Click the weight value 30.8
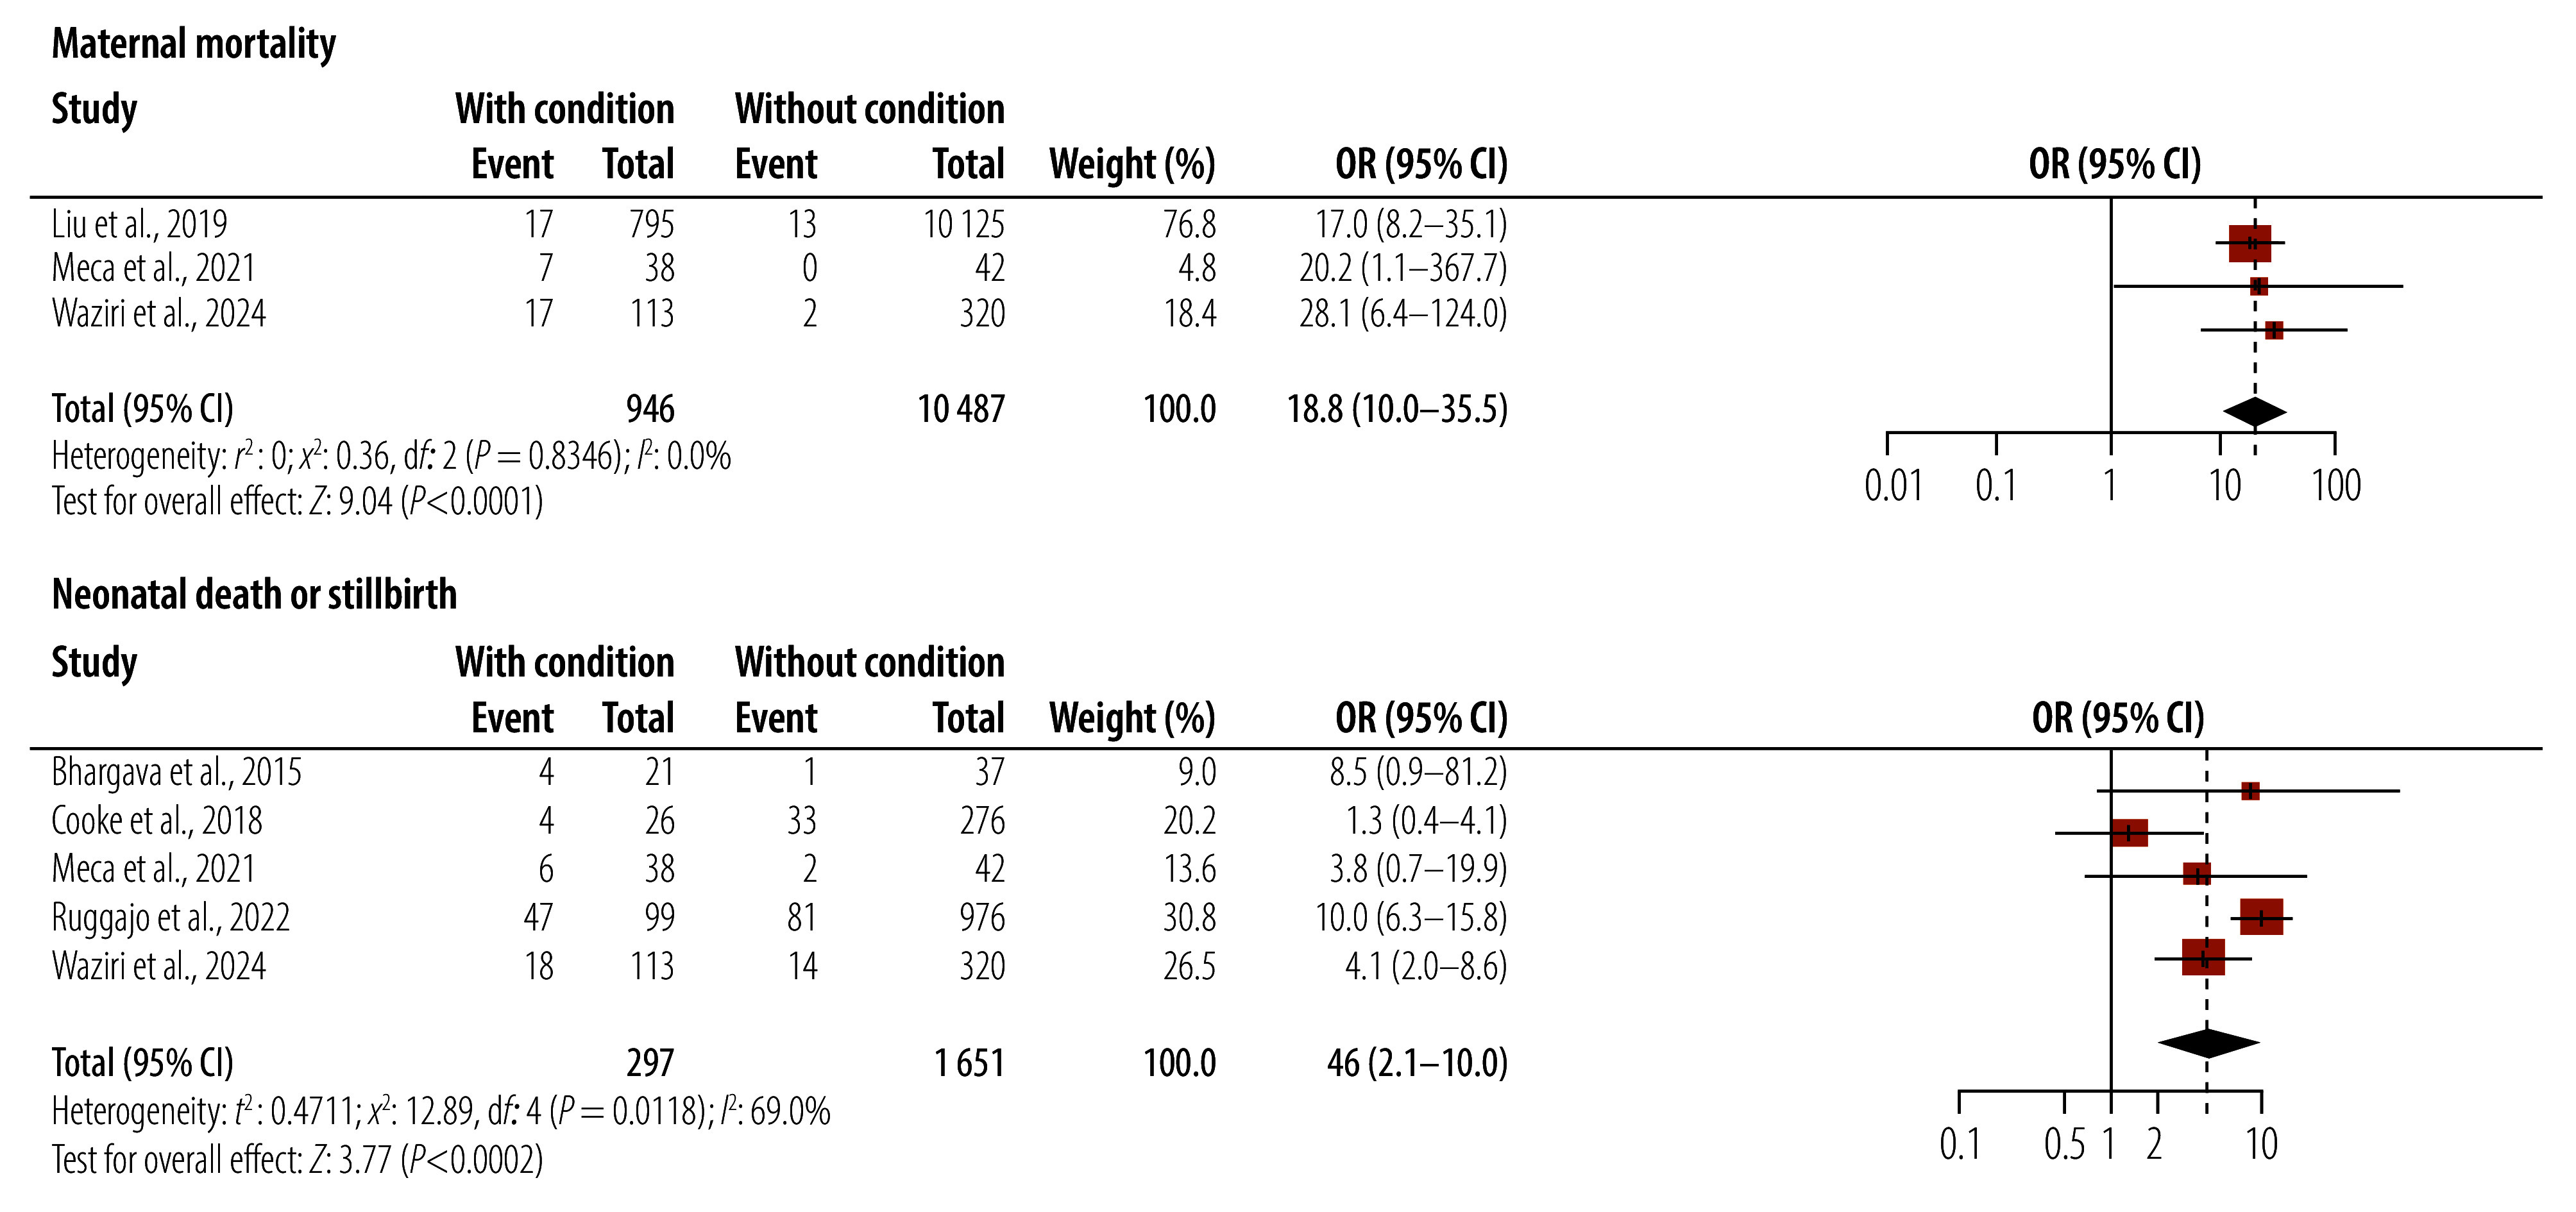The width and height of the screenshot is (2576, 1212). click(x=1189, y=917)
